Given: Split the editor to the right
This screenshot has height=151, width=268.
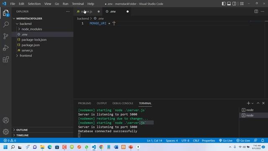Looking at the screenshot, I should [256, 11].
